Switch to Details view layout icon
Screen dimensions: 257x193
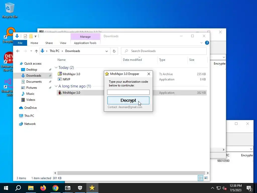[201, 178]
